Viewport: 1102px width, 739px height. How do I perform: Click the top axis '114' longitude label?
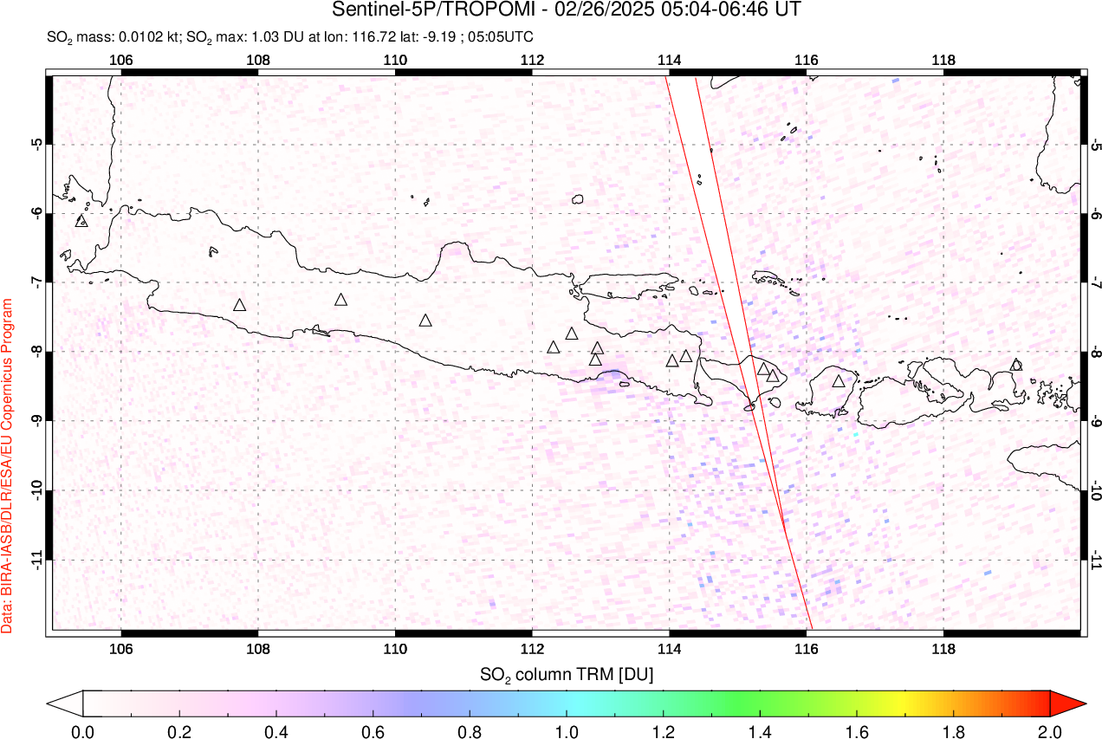pyautogui.click(x=669, y=60)
